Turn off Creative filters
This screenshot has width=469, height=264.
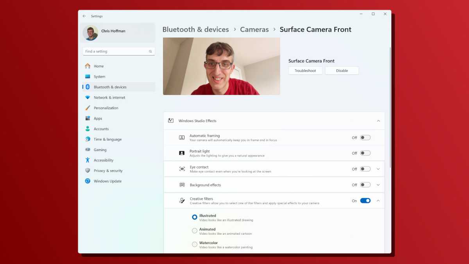(x=365, y=200)
